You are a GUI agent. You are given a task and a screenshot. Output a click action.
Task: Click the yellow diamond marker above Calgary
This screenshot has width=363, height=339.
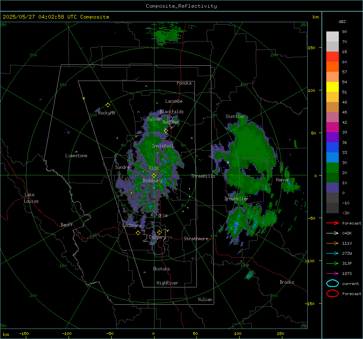tap(159, 232)
